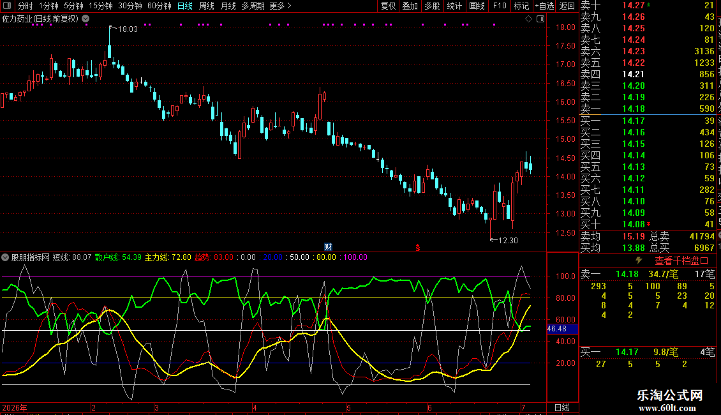The image size is (721, 415).
Task: Select 卖六 volume 3136
Action: pyautogui.click(x=704, y=51)
